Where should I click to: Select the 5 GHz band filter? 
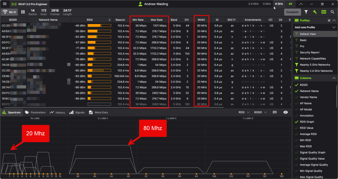[x=267, y=4]
